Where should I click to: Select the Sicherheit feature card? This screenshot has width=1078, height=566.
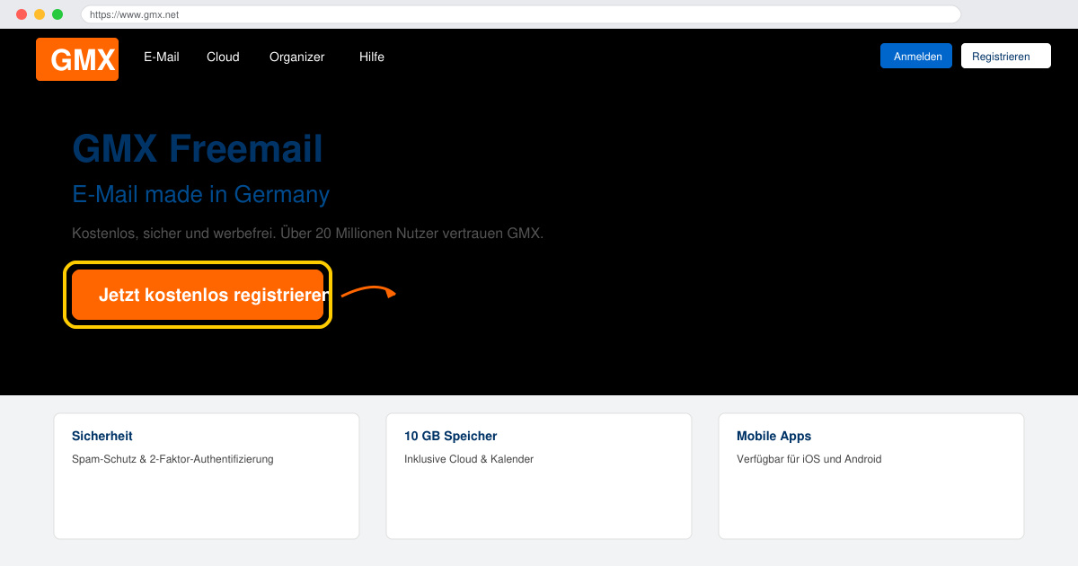207,476
